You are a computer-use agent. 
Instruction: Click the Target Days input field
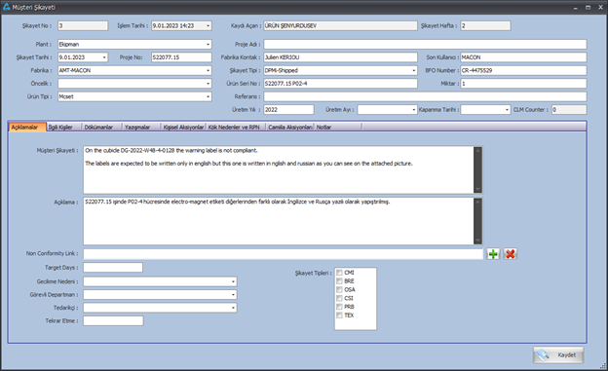coord(113,268)
